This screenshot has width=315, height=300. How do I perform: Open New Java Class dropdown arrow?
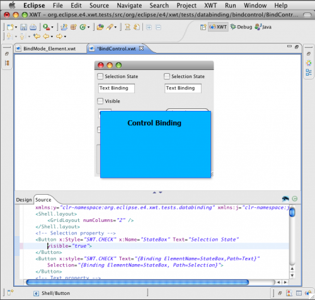coord(89,27)
